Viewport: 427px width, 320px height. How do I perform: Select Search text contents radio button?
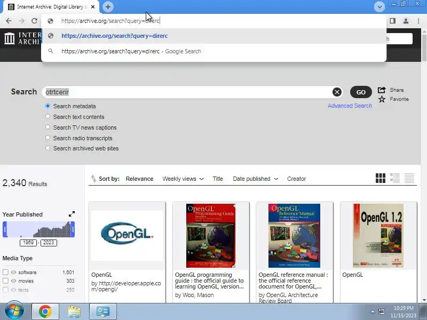(48, 116)
